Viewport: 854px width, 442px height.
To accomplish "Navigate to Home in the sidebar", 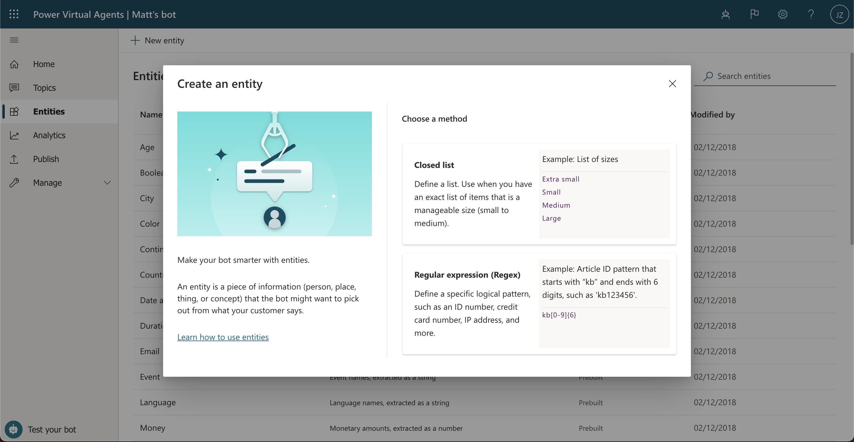I will point(44,64).
